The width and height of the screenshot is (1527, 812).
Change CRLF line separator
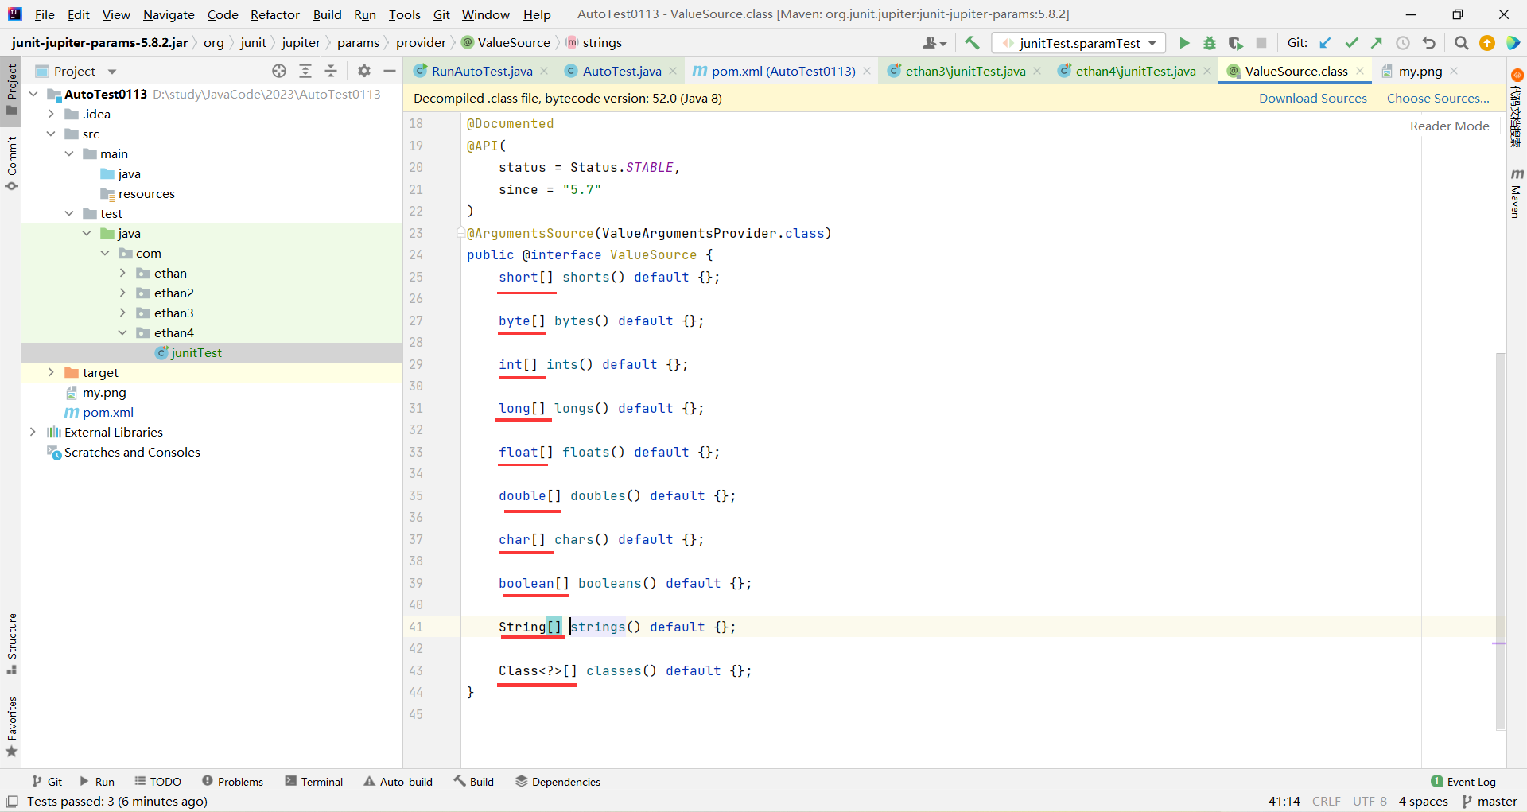(1327, 802)
